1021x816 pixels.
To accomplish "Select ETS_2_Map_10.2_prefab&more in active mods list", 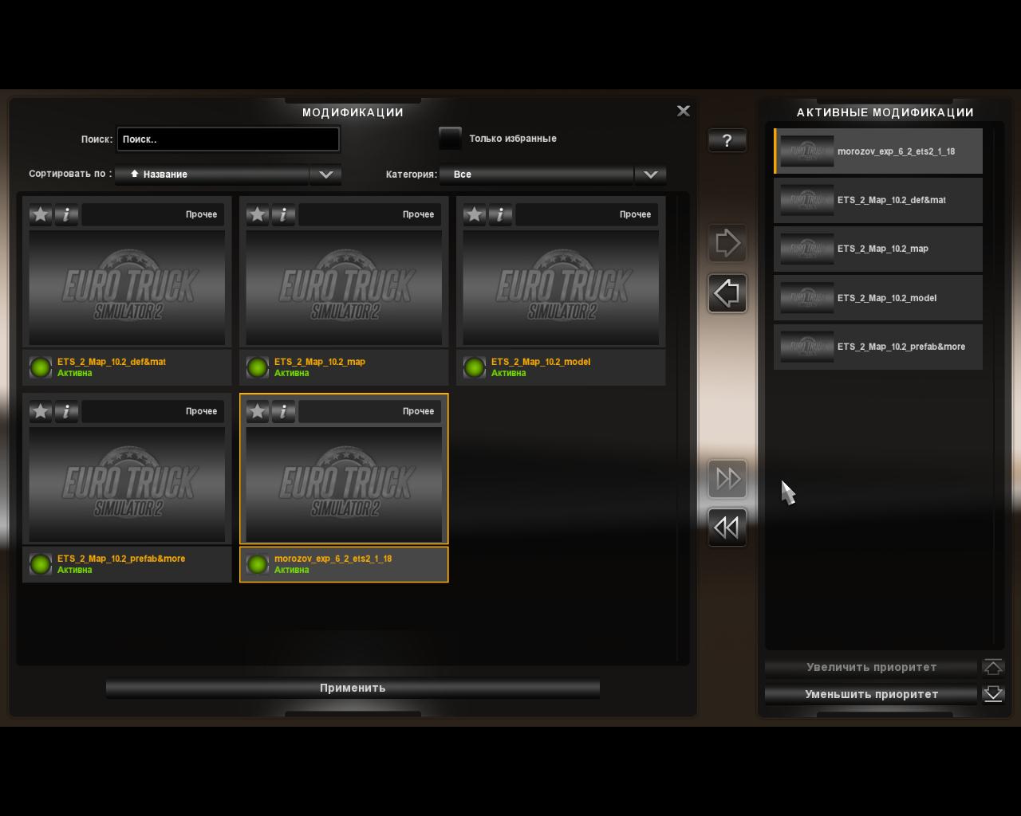I will pos(878,347).
